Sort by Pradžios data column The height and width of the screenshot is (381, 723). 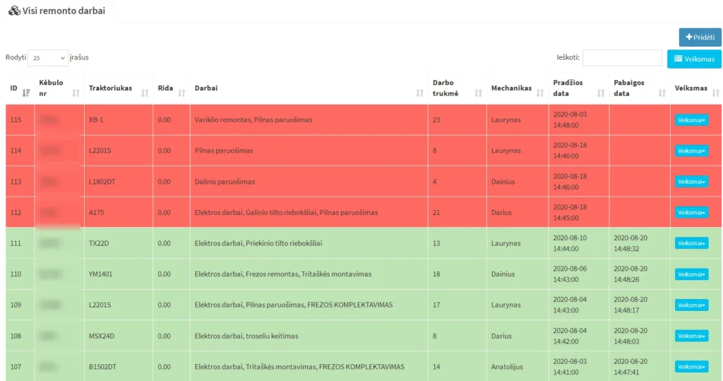tap(601, 93)
